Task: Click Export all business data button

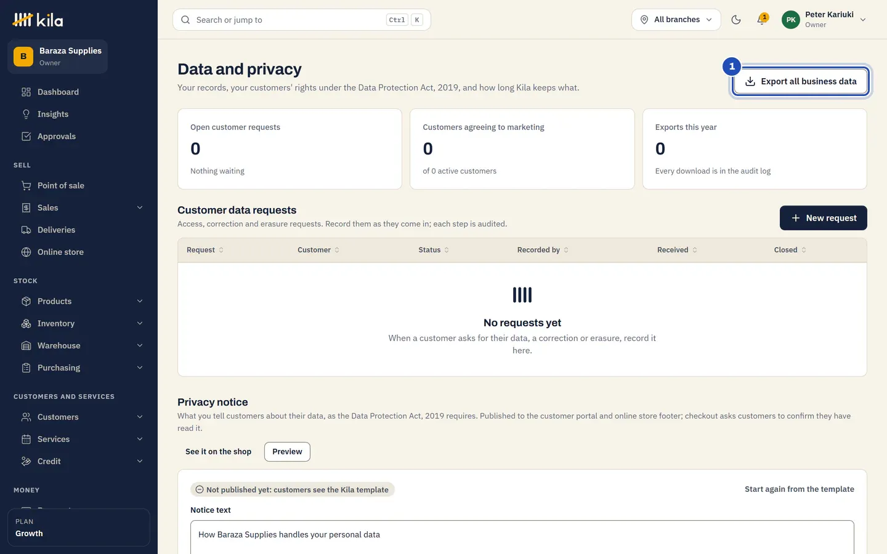Action: [800, 81]
